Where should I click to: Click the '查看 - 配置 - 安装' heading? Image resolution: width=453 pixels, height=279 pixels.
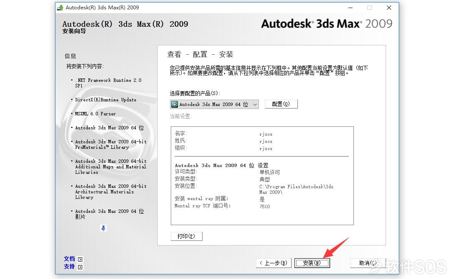click(x=200, y=54)
